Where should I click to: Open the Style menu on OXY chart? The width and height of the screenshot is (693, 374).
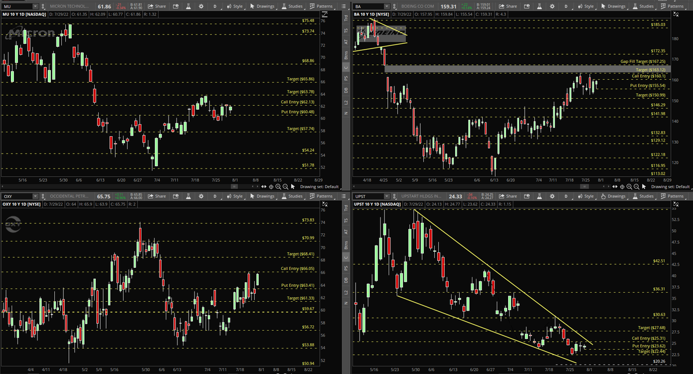[x=234, y=196]
